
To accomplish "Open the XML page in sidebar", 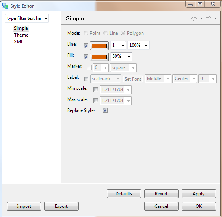I will pyautogui.click(x=19, y=41).
